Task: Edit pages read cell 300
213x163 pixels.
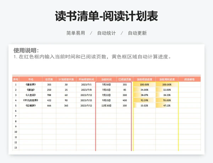Action: coord(124,95)
